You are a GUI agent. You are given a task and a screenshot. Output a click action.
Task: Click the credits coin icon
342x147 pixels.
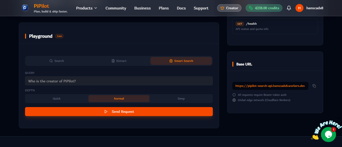click(250, 8)
